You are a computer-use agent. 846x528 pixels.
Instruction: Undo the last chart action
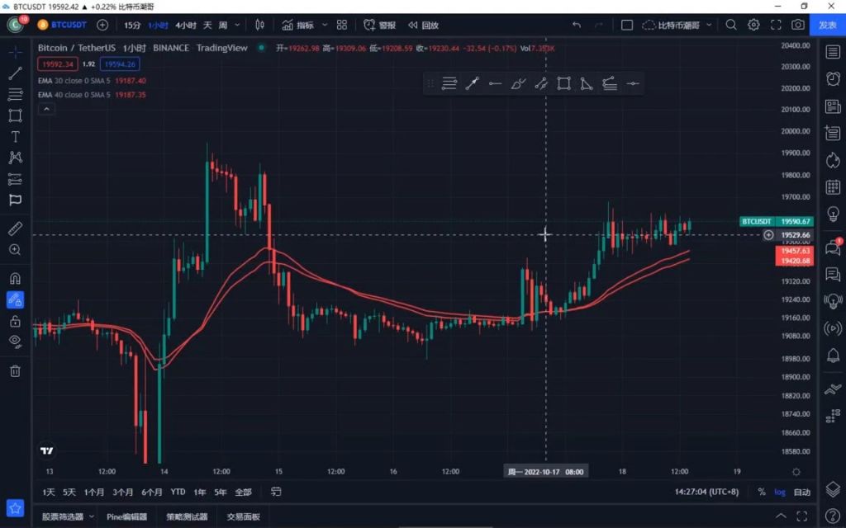point(577,25)
